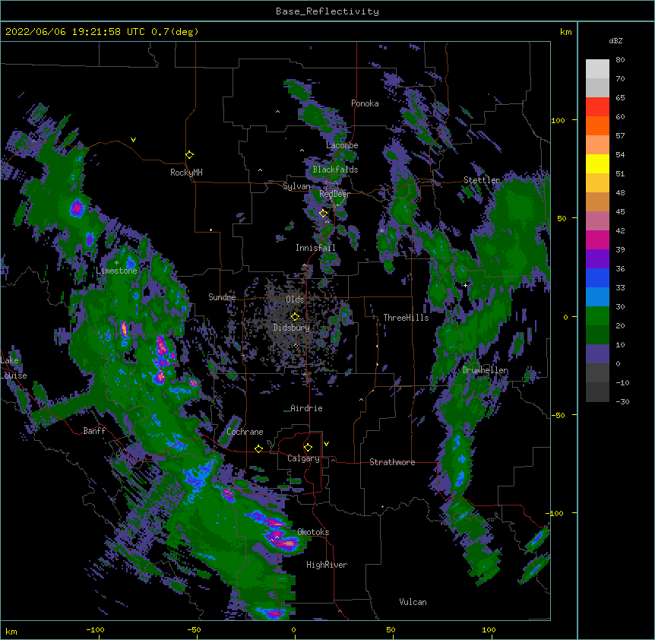This screenshot has width=655, height=640.
Task: Select the red 60-65 dBZ legend swatch
Action: click(597, 107)
